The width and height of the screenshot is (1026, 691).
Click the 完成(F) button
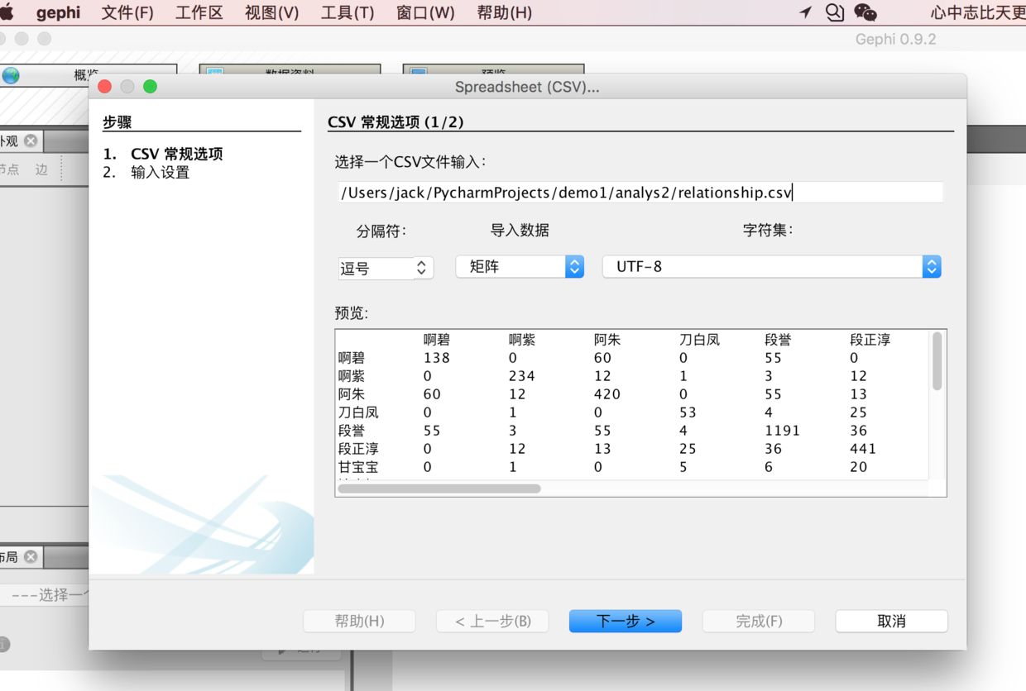tap(759, 621)
